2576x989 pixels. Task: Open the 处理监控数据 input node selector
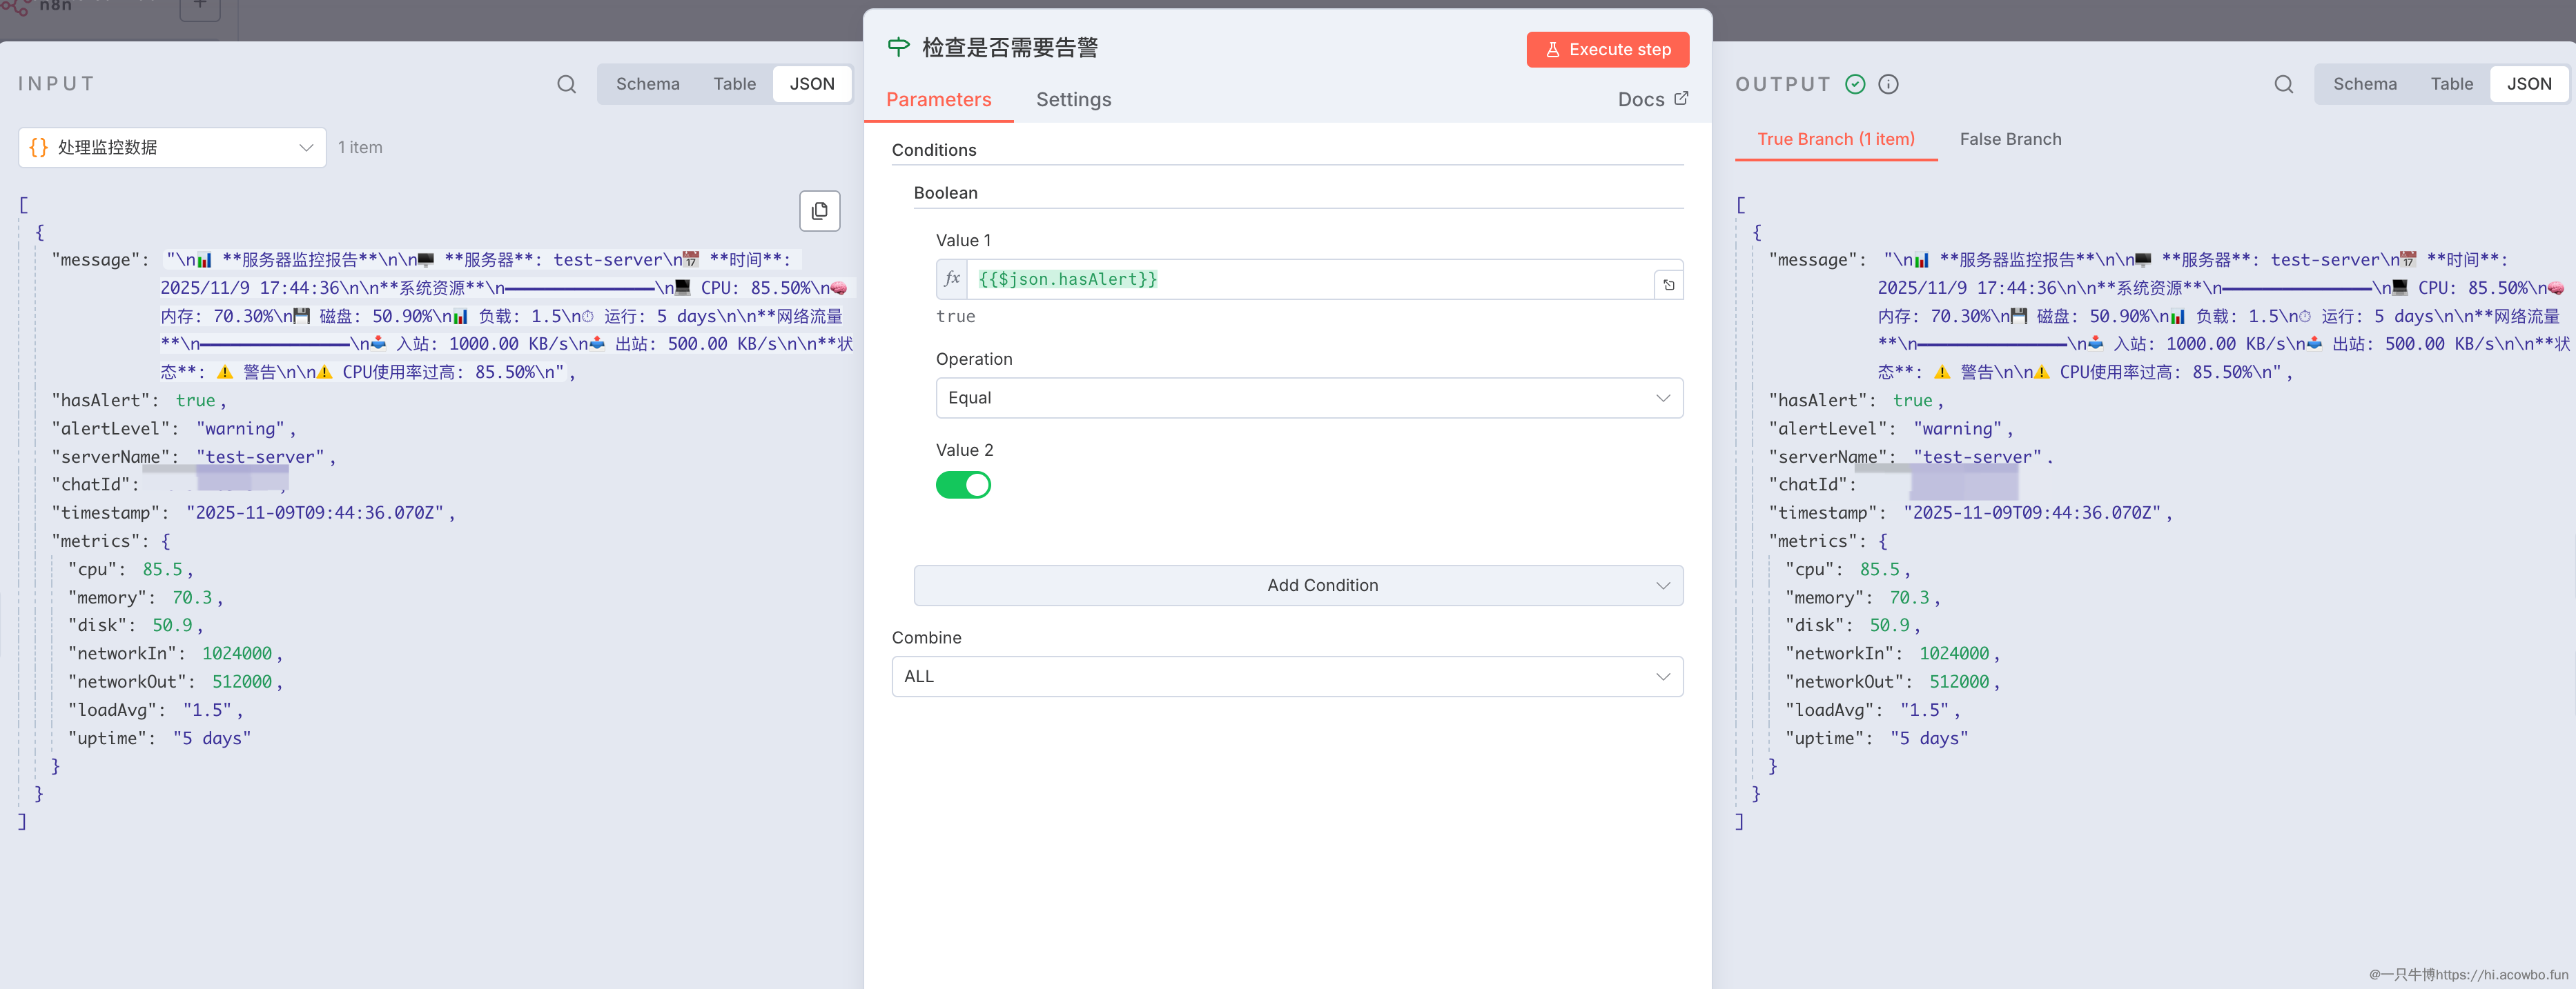point(172,148)
